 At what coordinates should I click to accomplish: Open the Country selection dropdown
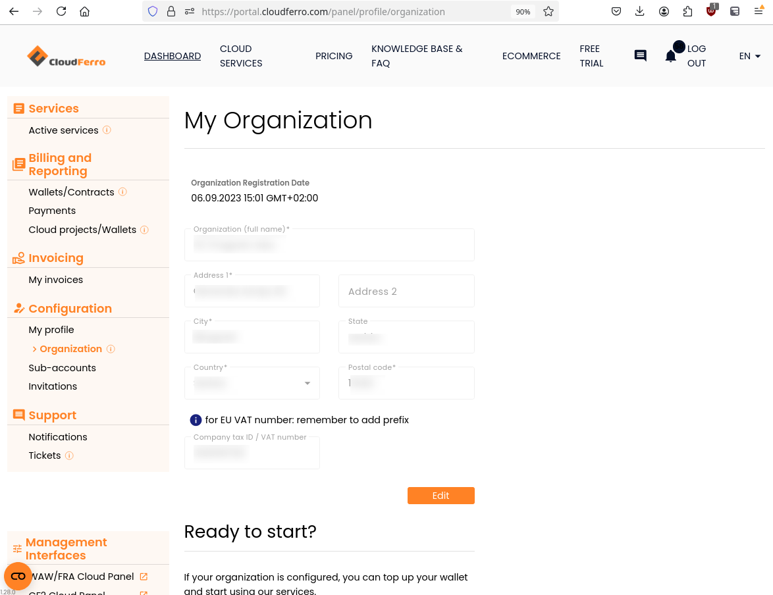(x=307, y=382)
